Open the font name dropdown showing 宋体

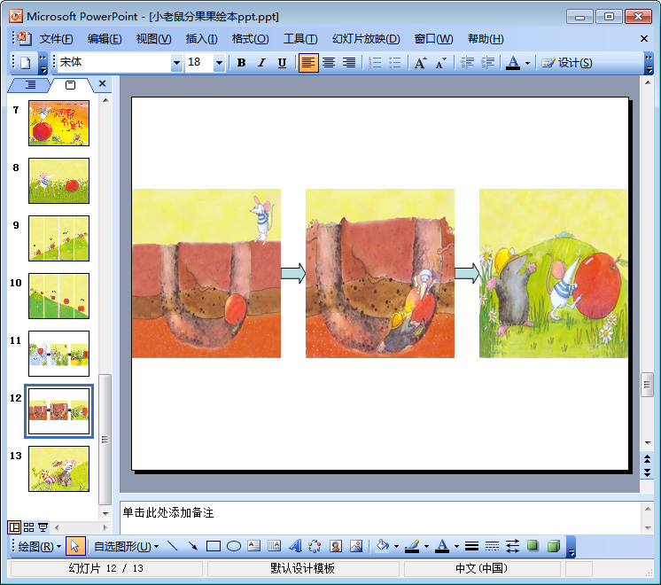point(176,63)
